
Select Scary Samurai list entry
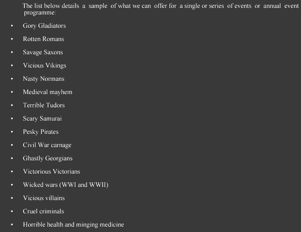tap(42, 118)
